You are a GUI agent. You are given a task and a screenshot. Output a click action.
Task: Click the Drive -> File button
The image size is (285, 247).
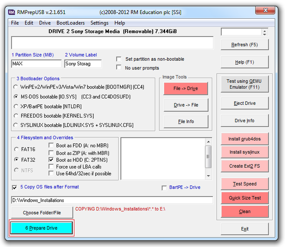(x=186, y=105)
